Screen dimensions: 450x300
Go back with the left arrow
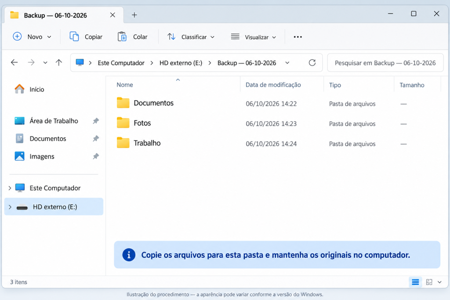[14, 62]
